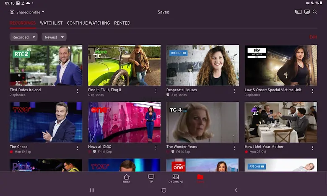
Task: Switch to the Continue Watching tab
Action: click(88, 23)
